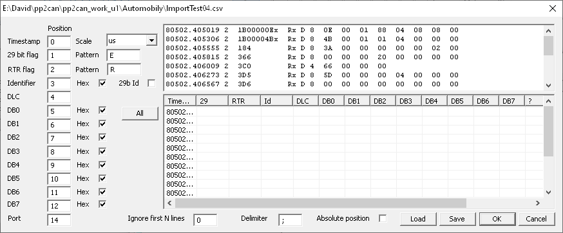The image size is (563, 233).
Task: Click the Load button
Action: pos(418,219)
